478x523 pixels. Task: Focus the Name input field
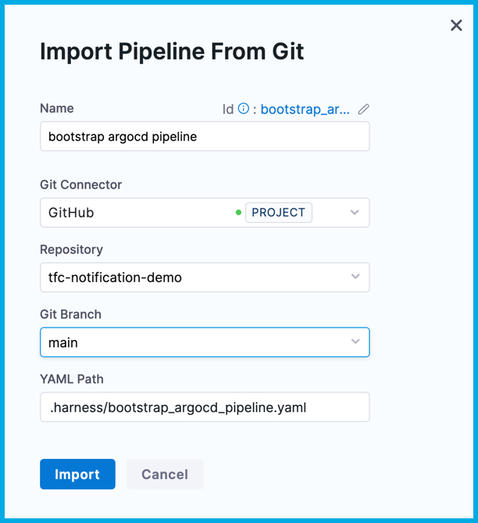pyautogui.click(x=205, y=137)
